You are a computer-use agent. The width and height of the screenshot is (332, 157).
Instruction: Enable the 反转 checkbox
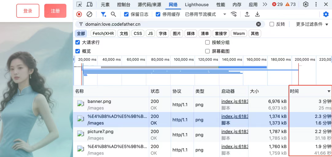pos(272,24)
